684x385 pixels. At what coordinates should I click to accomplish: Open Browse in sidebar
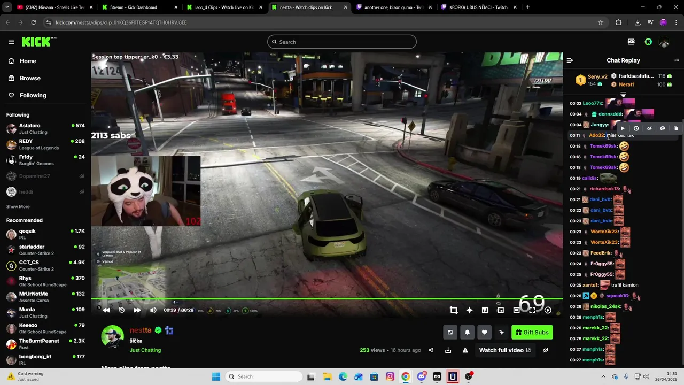click(x=45, y=78)
